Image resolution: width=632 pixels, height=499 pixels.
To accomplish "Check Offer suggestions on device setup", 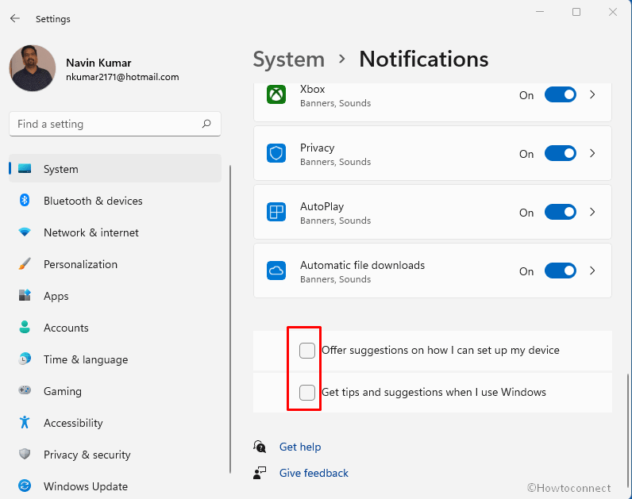I will (x=307, y=351).
